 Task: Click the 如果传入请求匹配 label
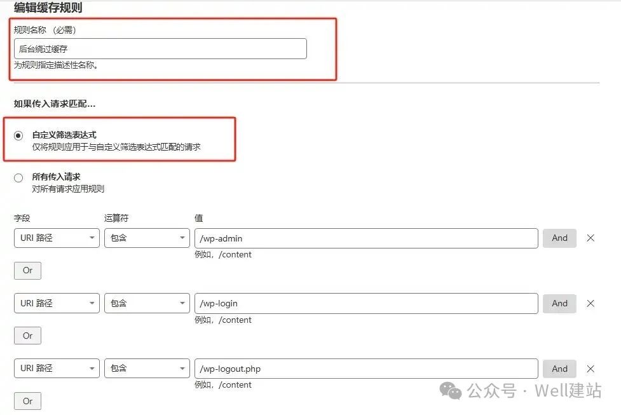point(55,104)
